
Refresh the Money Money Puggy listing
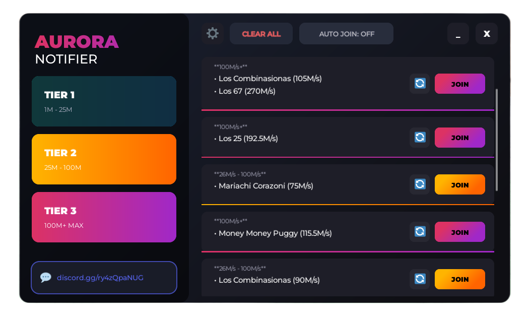point(420,232)
